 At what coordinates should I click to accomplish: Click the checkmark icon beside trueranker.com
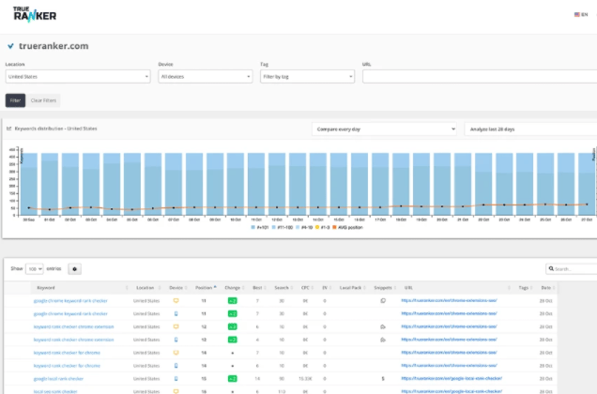tap(9, 45)
